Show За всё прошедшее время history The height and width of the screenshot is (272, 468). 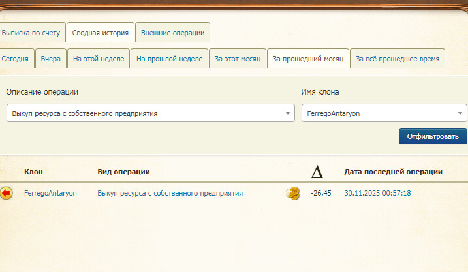pos(398,59)
